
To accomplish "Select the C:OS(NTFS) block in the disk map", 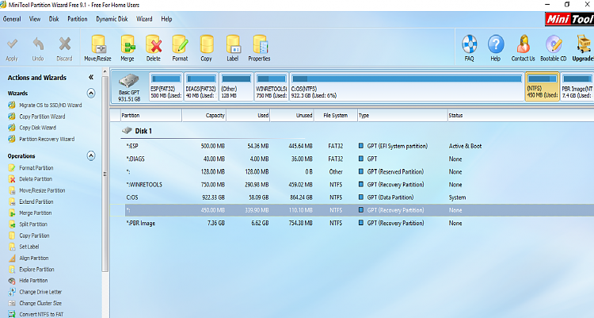I will click(406, 86).
